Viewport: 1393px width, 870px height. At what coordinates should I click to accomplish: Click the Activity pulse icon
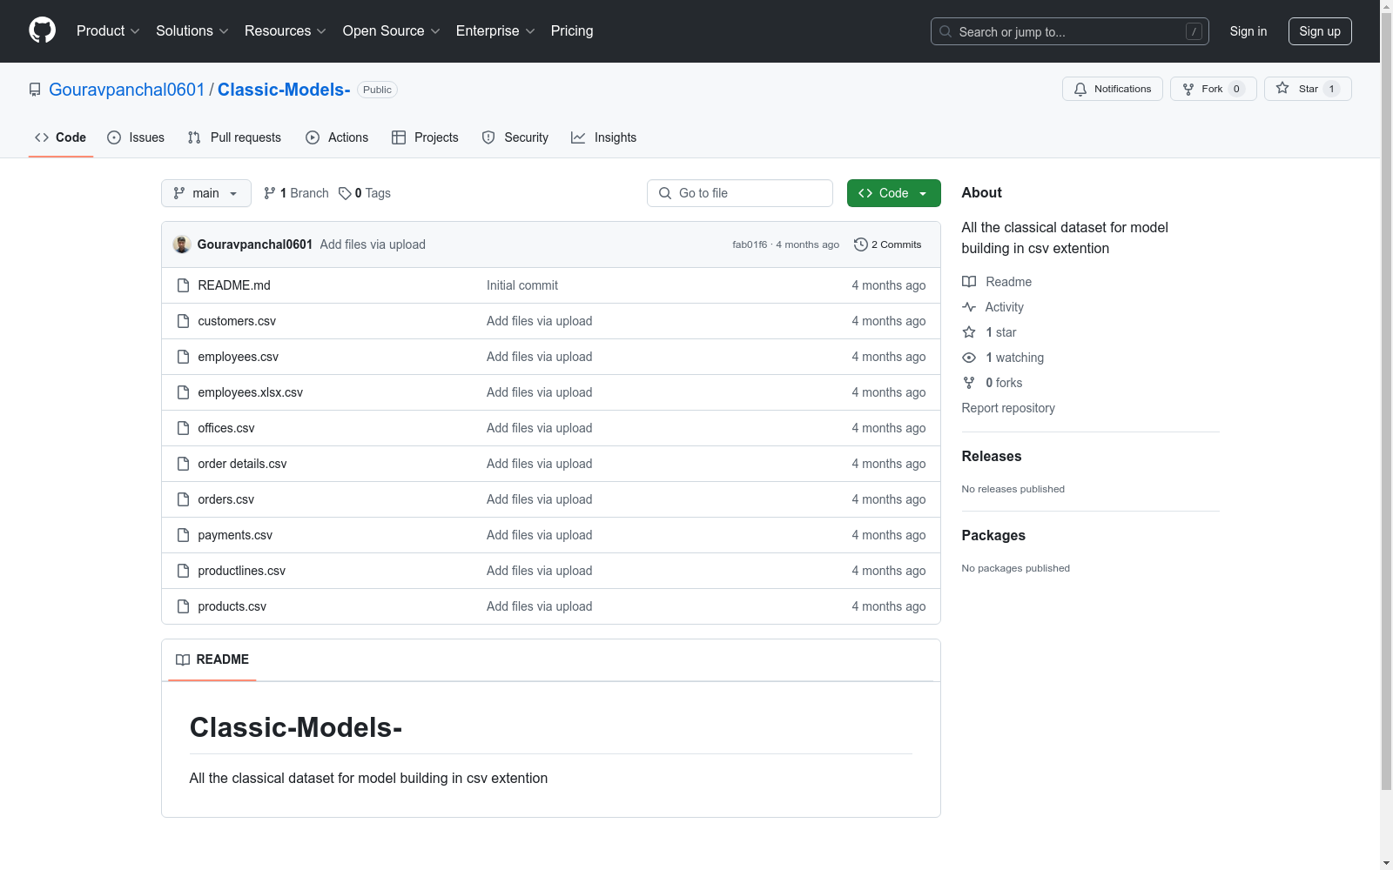click(969, 307)
